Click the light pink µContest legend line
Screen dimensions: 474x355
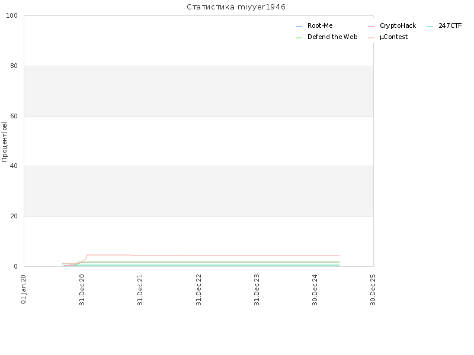click(x=371, y=38)
